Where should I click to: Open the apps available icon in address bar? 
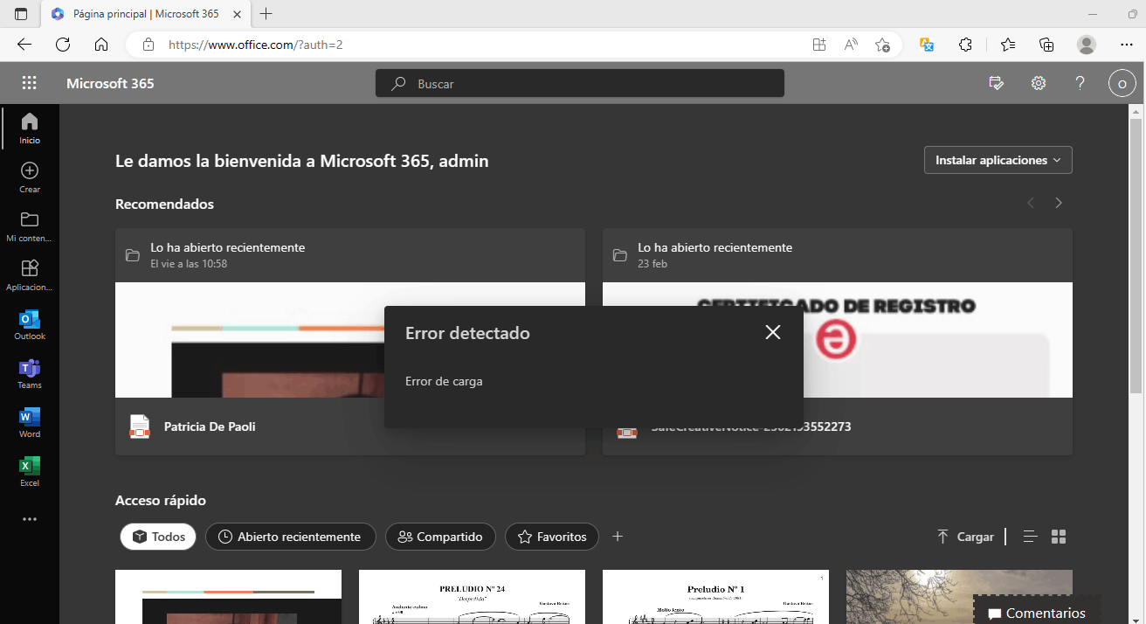pyautogui.click(x=819, y=45)
